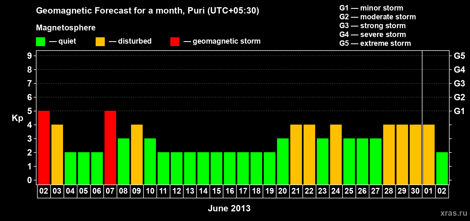The width and height of the screenshot is (470, 221).
Task: Select the red bar for June 07
Action: tap(110, 148)
